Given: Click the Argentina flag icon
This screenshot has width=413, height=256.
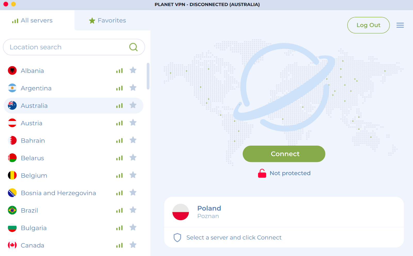Looking at the screenshot, I should (12, 88).
